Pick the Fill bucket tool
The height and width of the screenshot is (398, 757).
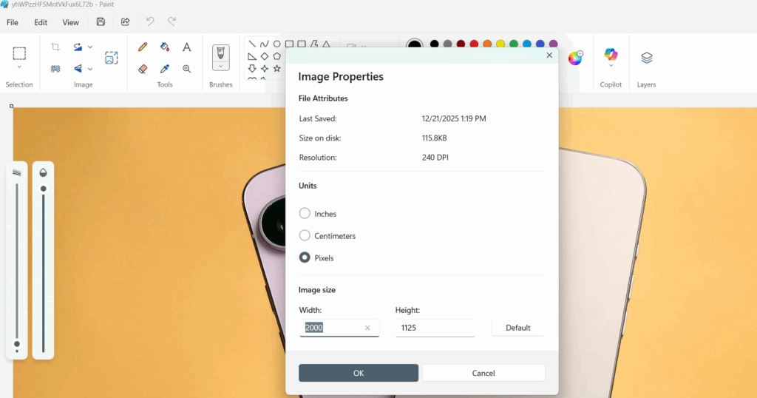(x=165, y=47)
